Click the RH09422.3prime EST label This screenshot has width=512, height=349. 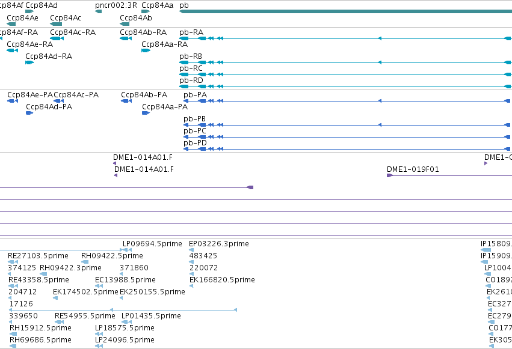[70, 268]
